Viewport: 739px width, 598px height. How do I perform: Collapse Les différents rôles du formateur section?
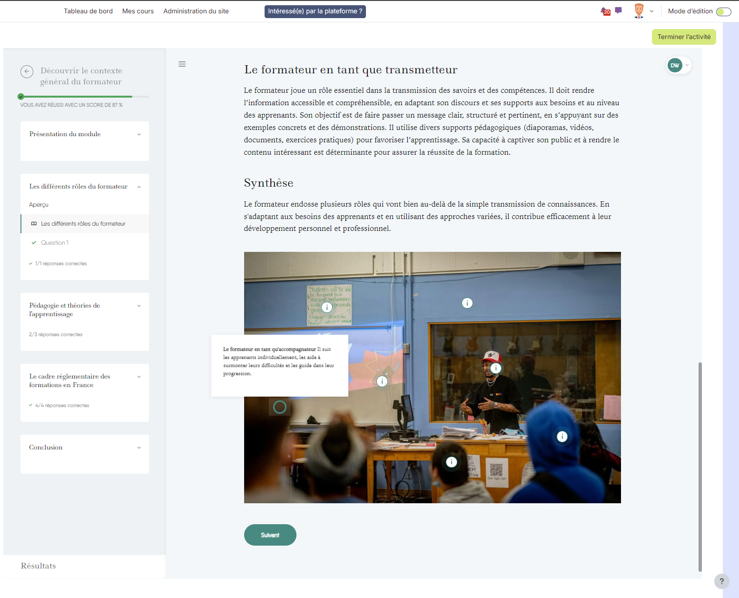click(138, 187)
